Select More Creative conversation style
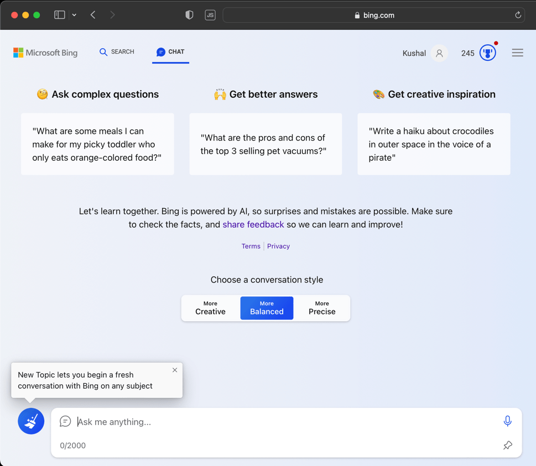Screen dimensions: 536x466 click(x=210, y=308)
